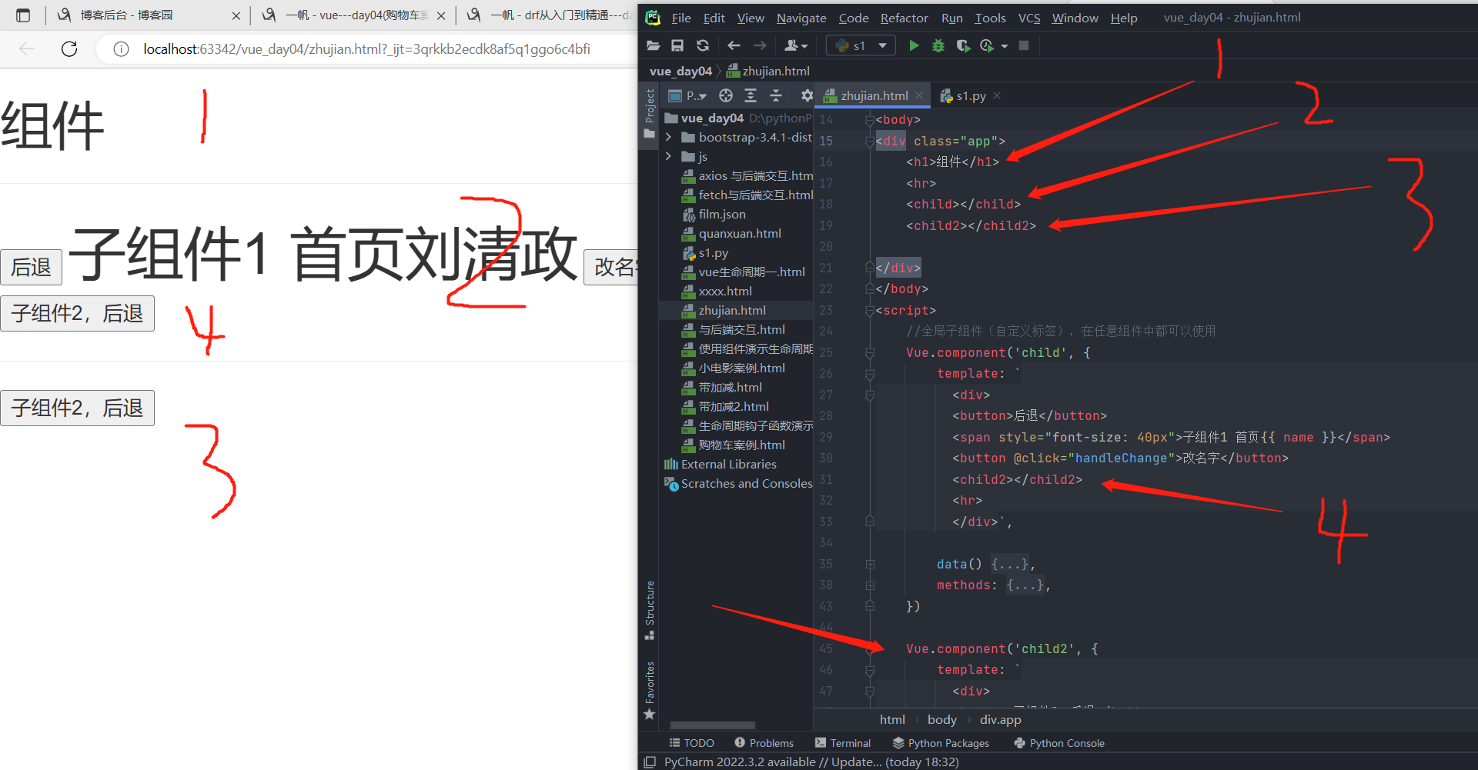This screenshot has width=1478, height=770.
Task: Fold the script tag at line 23
Action: [870, 311]
